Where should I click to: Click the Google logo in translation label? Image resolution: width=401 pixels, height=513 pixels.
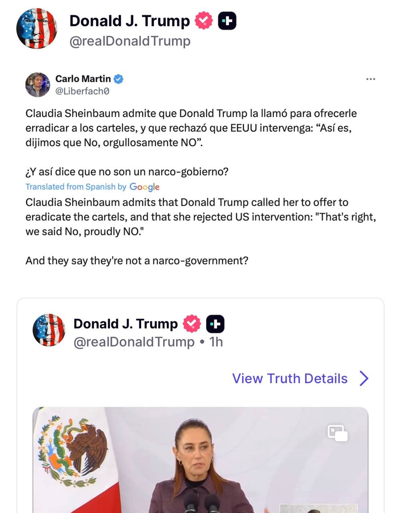(144, 187)
